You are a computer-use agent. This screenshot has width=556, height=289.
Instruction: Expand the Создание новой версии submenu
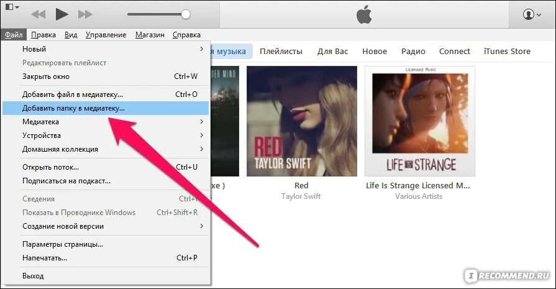click(x=106, y=226)
